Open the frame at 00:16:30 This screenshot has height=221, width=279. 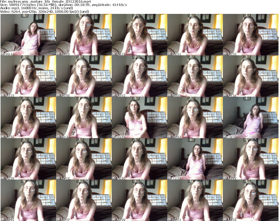(139, 200)
